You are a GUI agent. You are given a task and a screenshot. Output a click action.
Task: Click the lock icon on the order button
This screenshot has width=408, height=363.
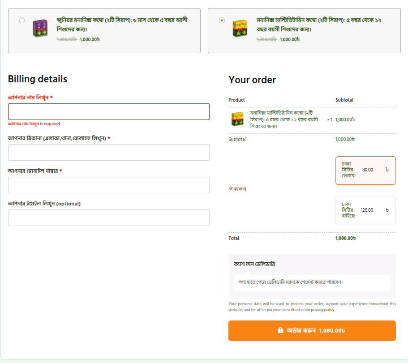click(280, 330)
